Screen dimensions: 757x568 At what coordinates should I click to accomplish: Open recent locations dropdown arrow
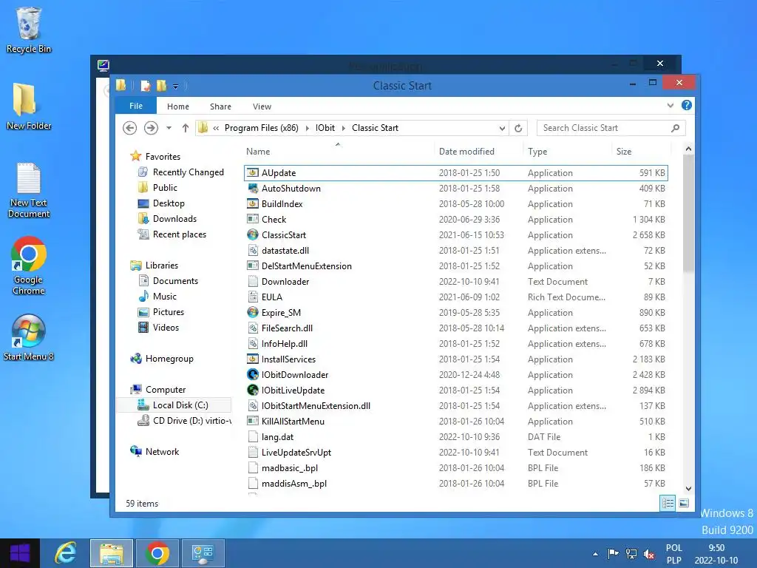(169, 128)
